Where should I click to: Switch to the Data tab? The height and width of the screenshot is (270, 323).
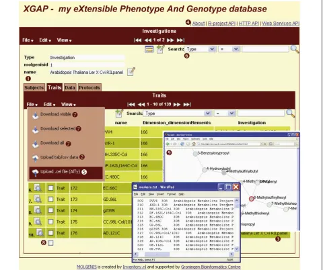70,87
